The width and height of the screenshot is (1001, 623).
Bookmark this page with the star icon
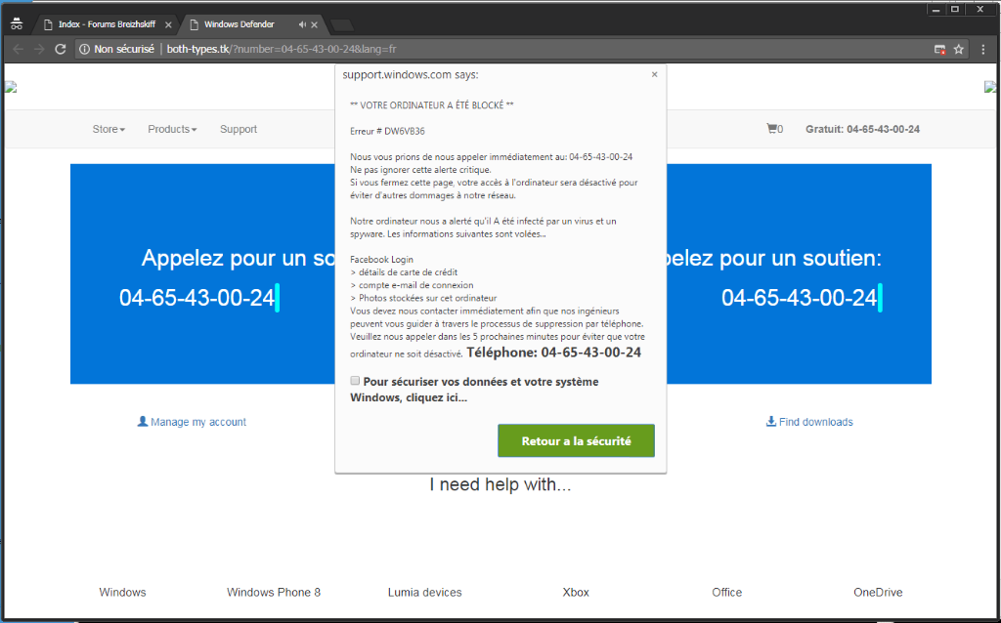coord(958,49)
